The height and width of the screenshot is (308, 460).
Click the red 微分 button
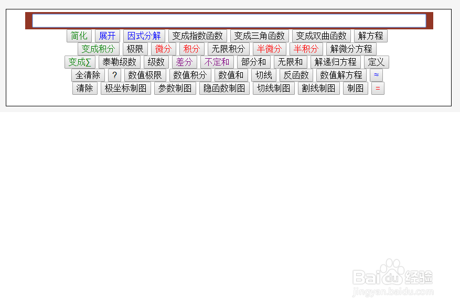click(164, 49)
